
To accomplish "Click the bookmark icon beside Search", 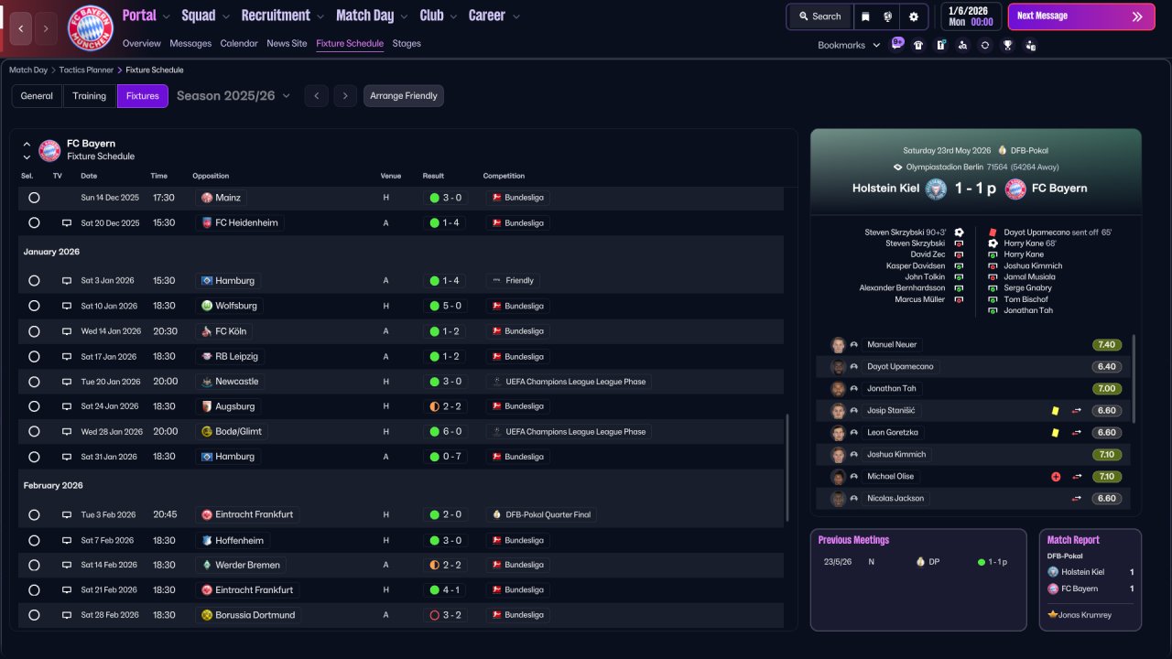I will [865, 16].
